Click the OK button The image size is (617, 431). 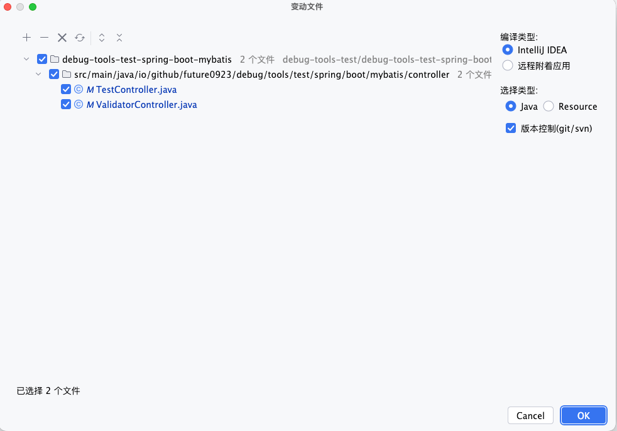[584, 415]
